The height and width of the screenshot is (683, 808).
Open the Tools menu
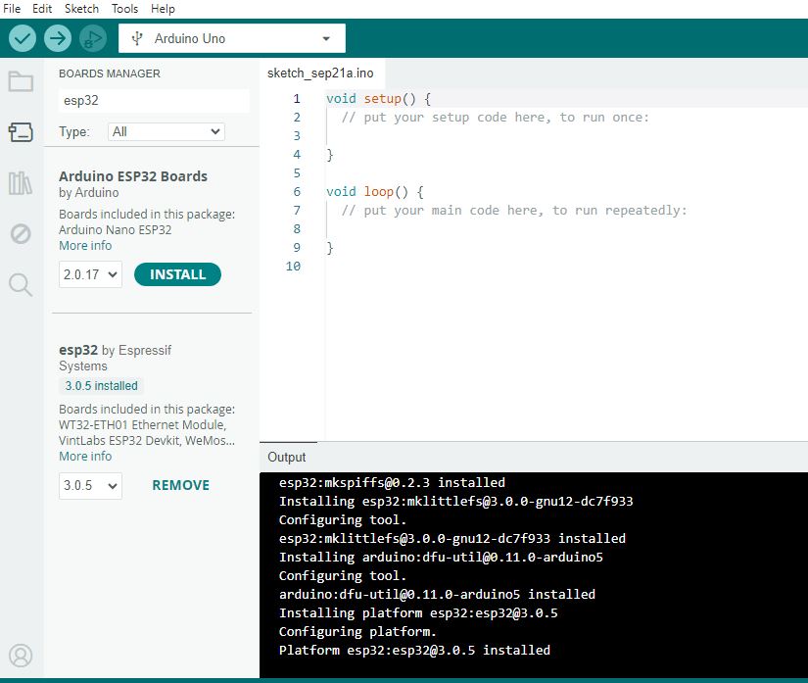pos(124,9)
